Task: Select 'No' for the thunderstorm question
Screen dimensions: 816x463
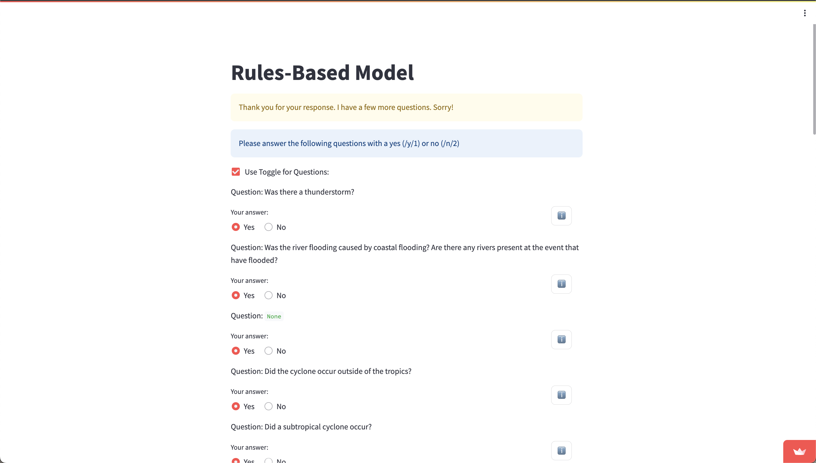Action: click(x=269, y=227)
